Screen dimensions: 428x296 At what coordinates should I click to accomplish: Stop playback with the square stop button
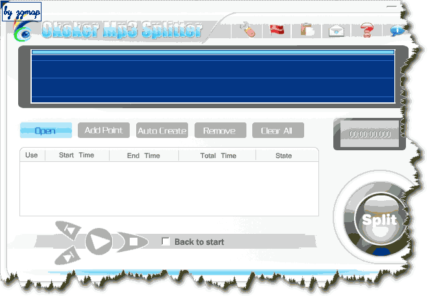pyautogui.click(x=133, y=242)
